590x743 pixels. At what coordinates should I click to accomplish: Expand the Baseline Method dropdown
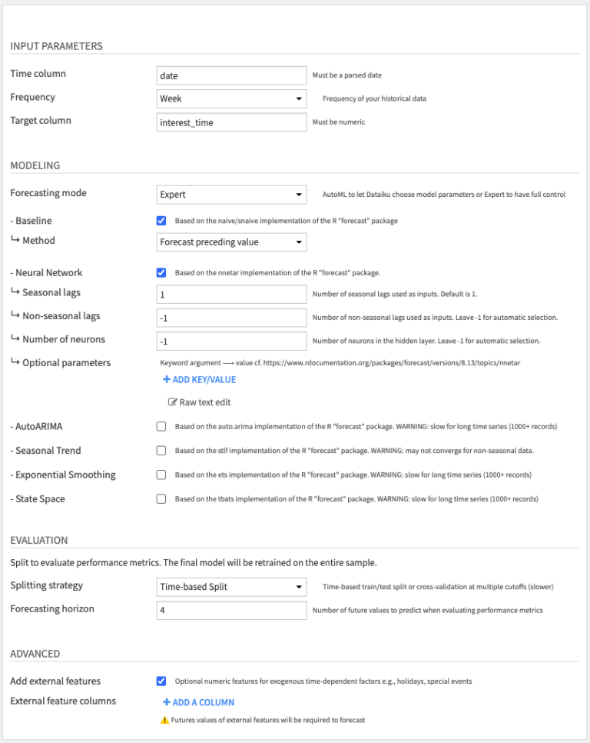[230, 242]
